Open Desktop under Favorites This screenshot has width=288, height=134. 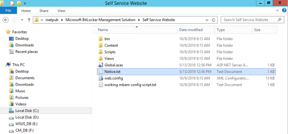22,39
